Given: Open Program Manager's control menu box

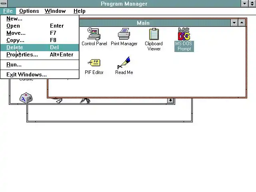Looking at the screenshot, I should click(4, 3).
